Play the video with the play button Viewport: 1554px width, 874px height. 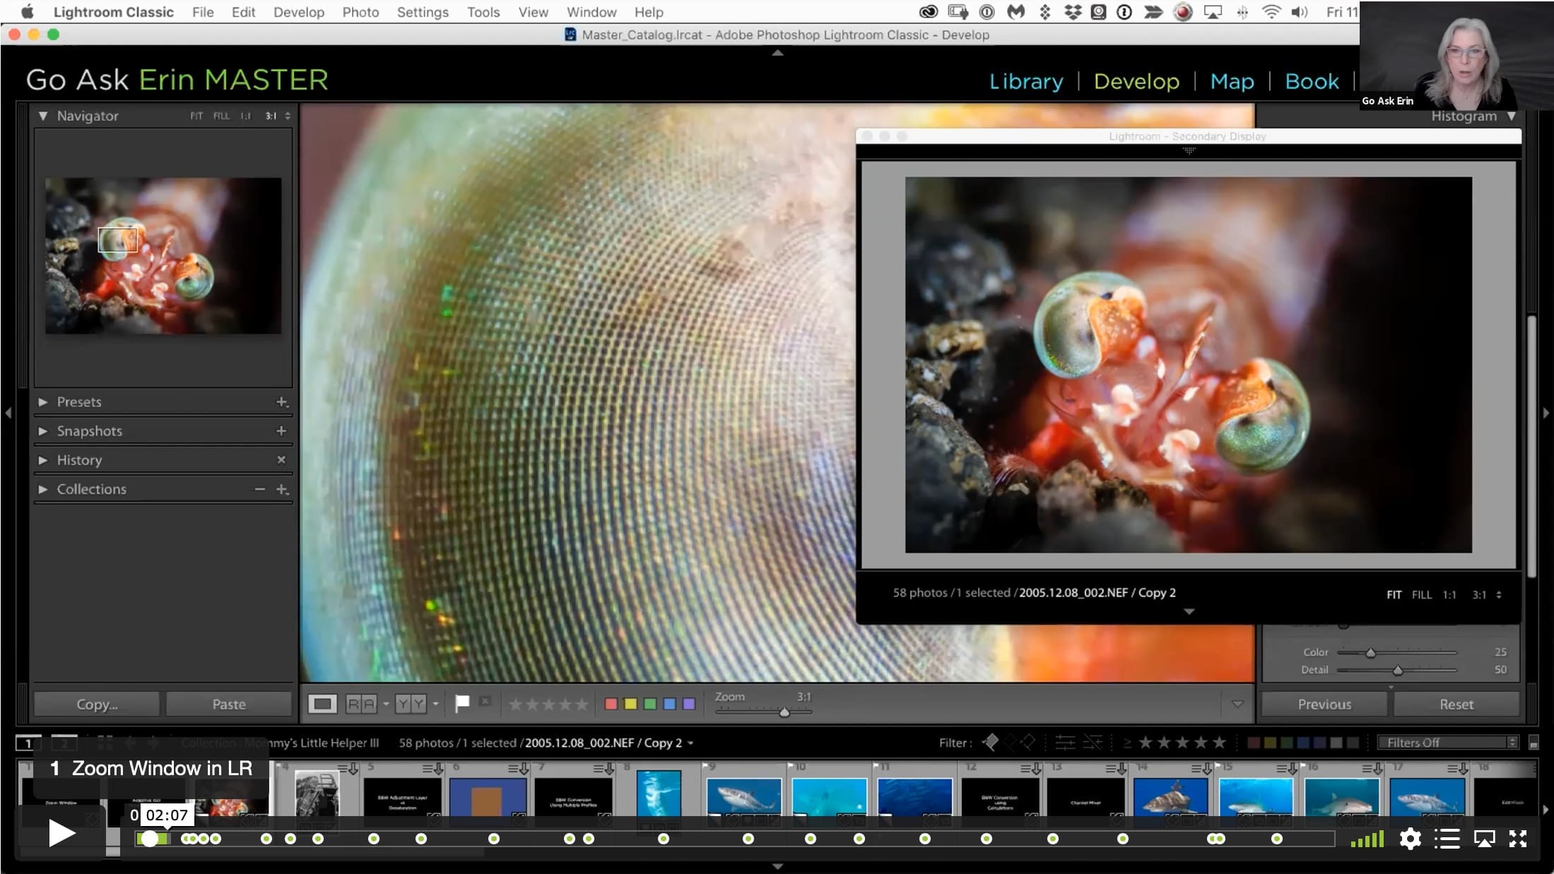pos(61,834)
